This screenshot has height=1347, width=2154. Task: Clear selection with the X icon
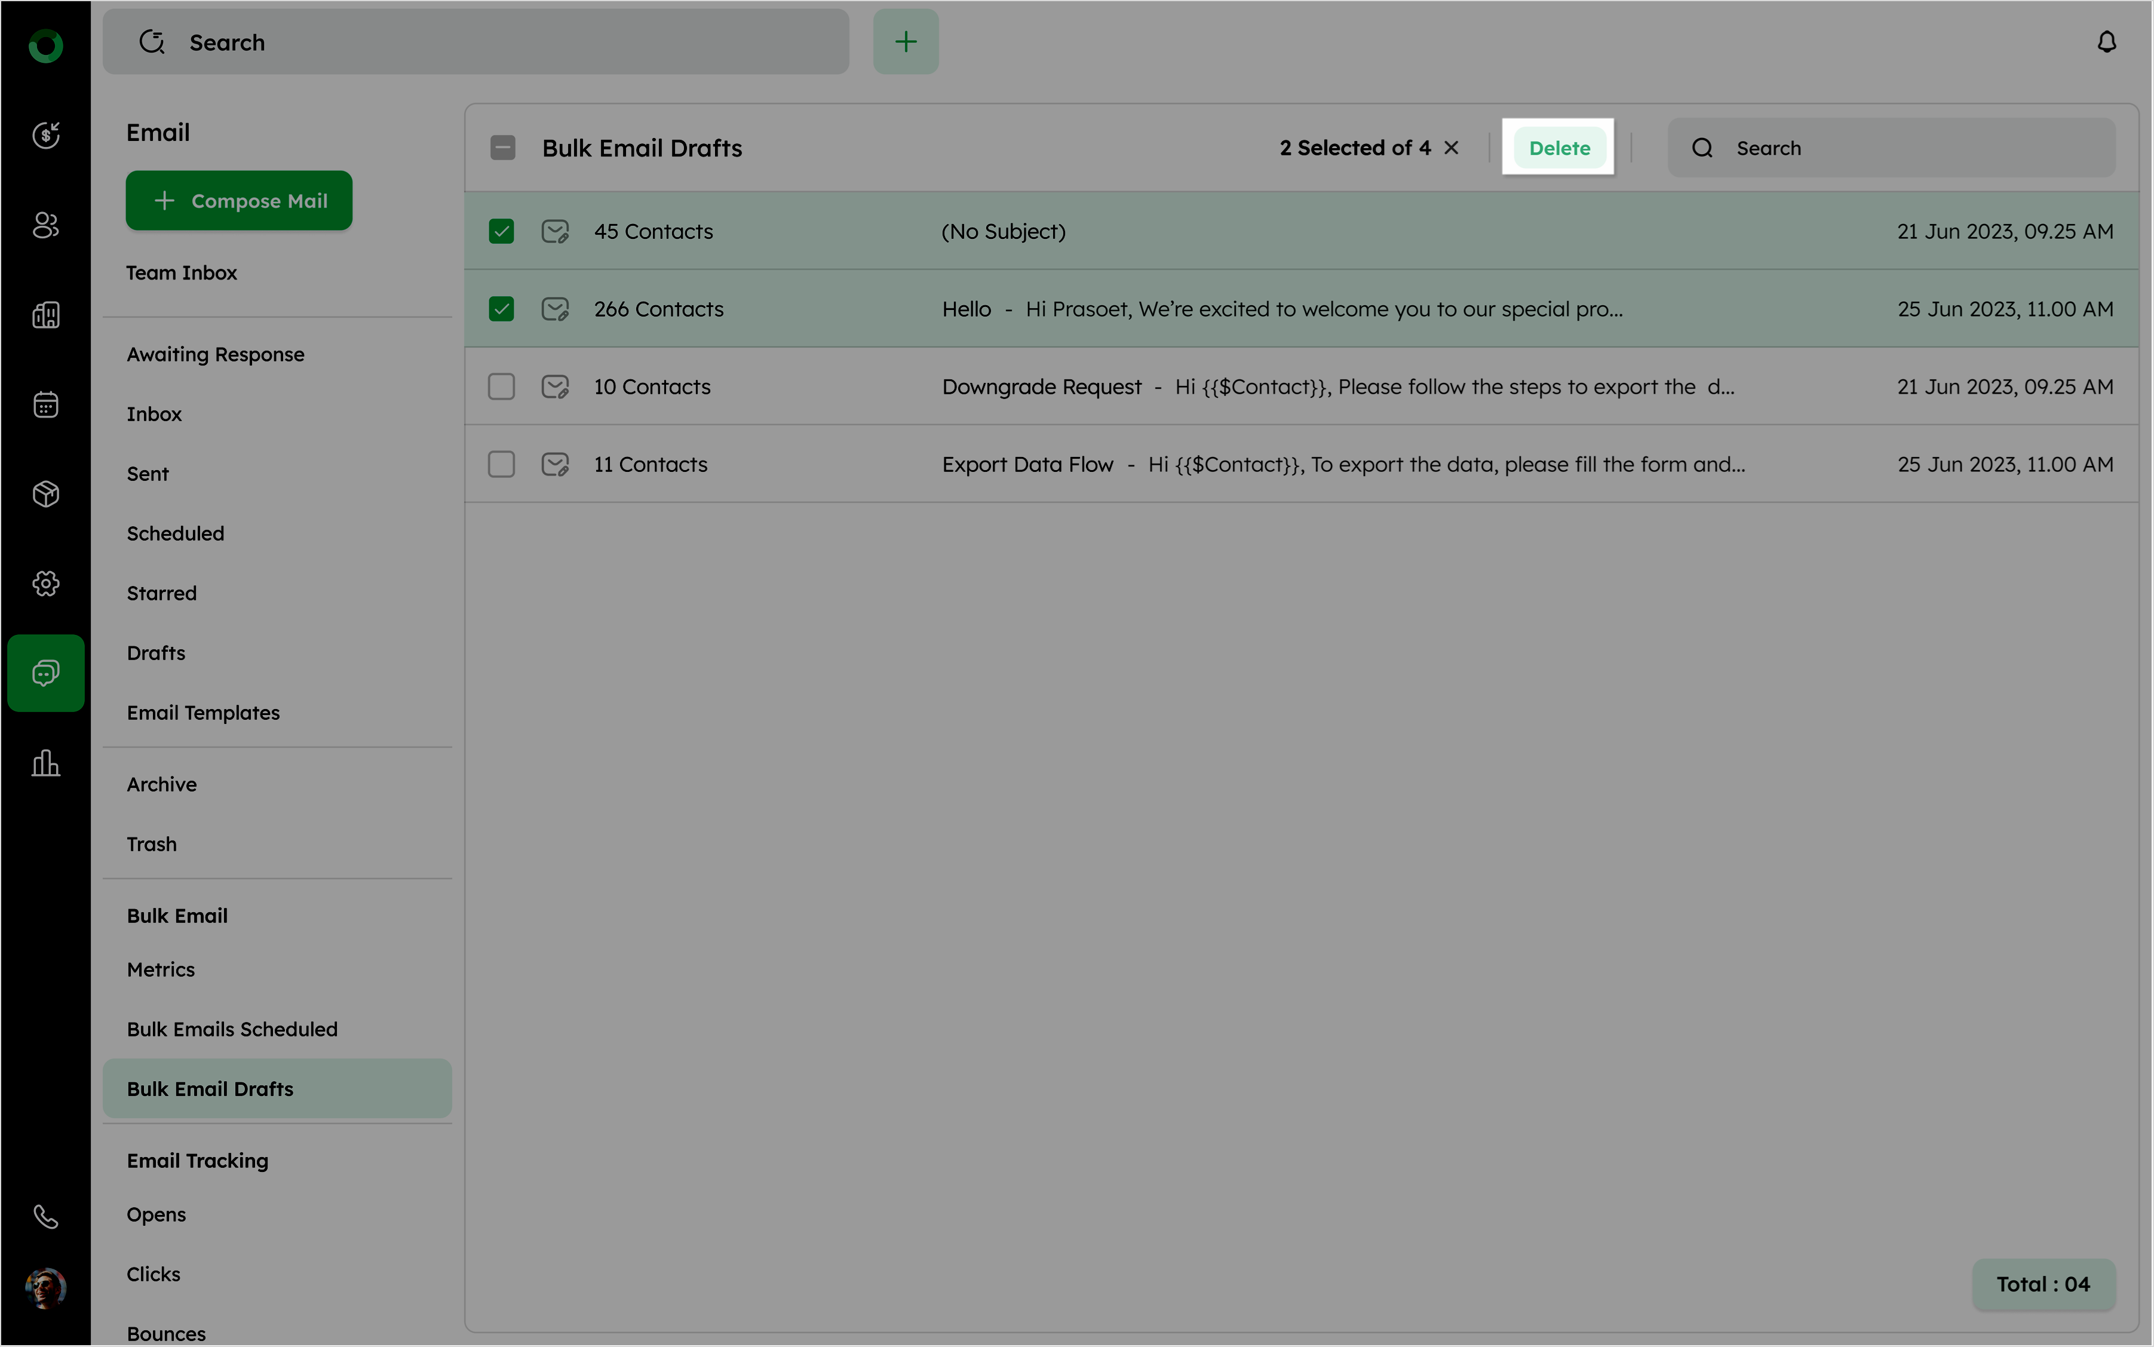pyautogui.click(x=1451, y=148)
